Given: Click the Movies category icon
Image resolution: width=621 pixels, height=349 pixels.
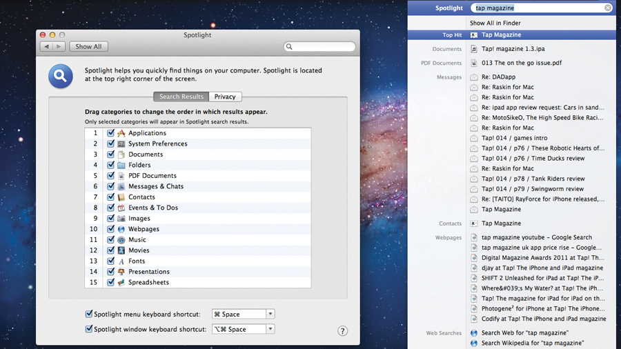Looking at the screenshot, I should pyautogui.click(x=121, y=251).
